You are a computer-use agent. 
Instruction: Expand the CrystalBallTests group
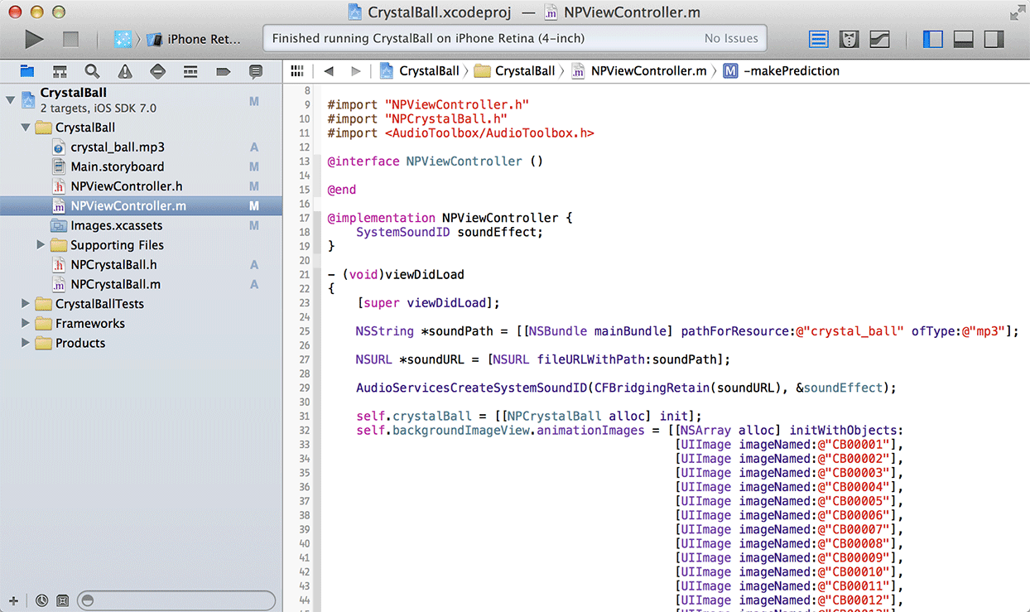click(26, 304)
